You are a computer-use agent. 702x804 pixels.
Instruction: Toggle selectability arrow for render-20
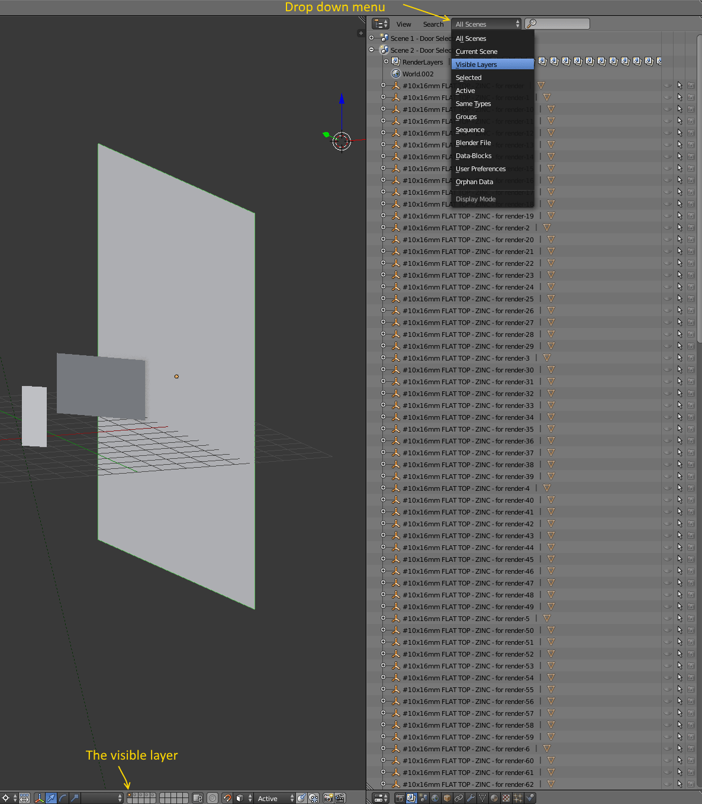click(x=680, y=239)
